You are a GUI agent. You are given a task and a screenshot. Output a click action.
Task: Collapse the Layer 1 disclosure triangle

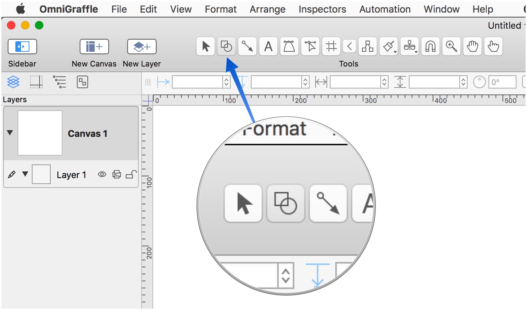click(x=25, y=174)
